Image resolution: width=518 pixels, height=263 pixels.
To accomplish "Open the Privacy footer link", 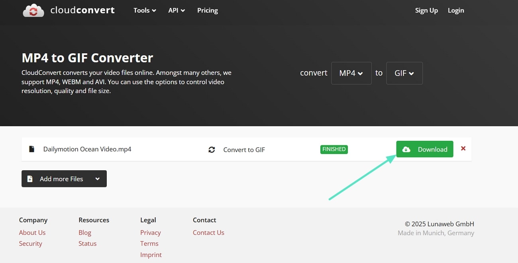I will click(151, 233).
